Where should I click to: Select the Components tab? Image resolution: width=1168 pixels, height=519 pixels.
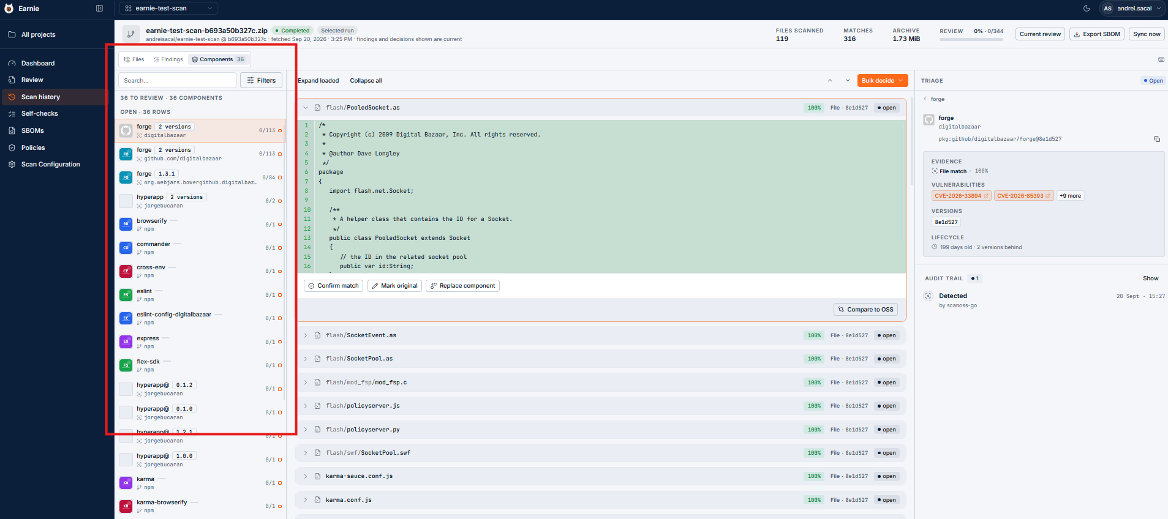(219, 59)
